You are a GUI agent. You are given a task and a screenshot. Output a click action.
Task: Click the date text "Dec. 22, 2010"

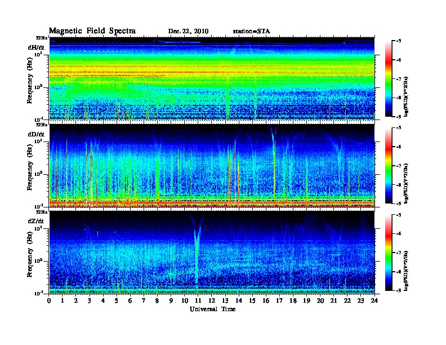coord(188,32)
